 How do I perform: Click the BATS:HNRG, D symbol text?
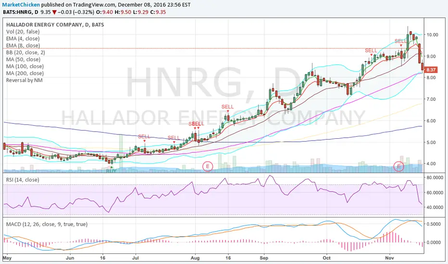click(x=21, y=12)
